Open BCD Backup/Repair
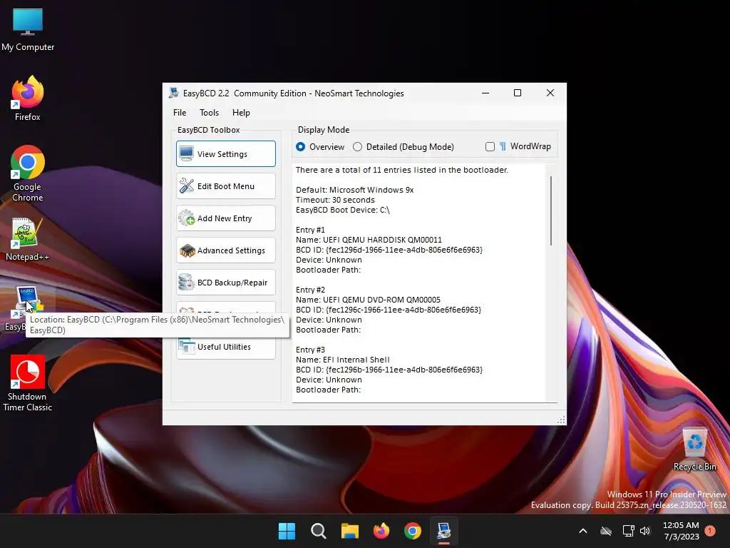This screenshot has width=730, height=548. [226, 282]
